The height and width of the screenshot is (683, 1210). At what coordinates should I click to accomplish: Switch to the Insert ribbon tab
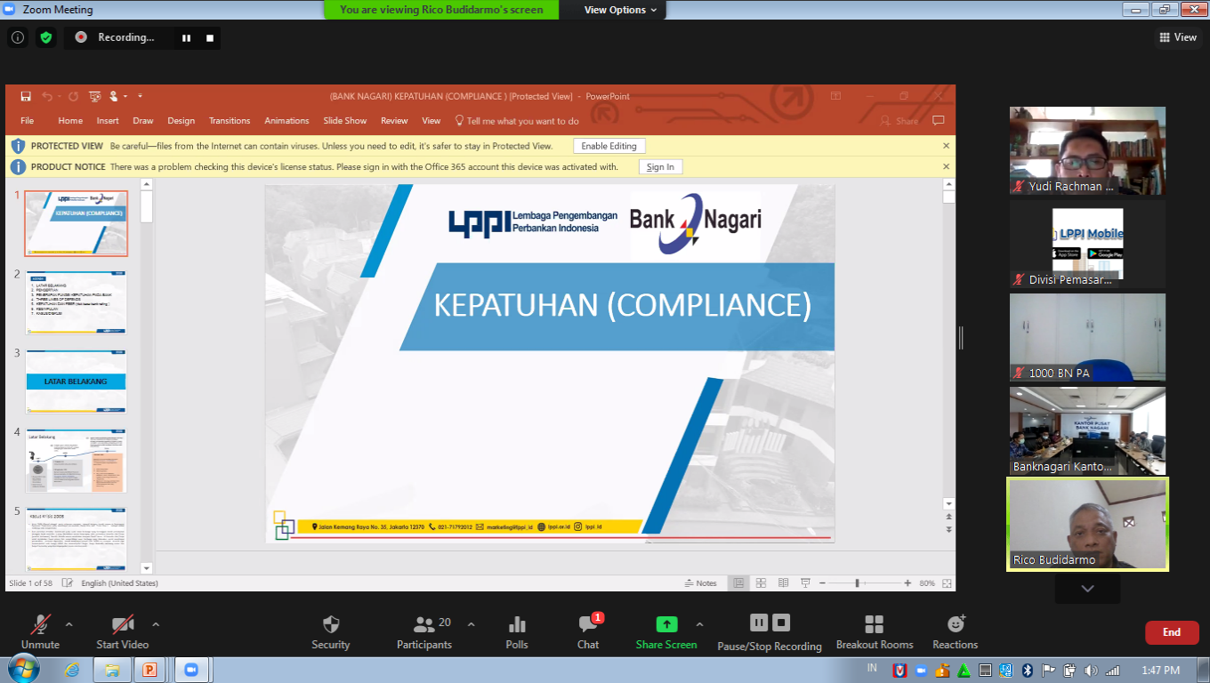108,121
